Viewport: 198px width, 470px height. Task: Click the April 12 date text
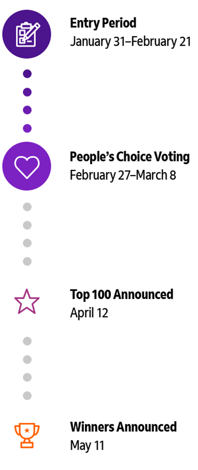tap(89, 313)
